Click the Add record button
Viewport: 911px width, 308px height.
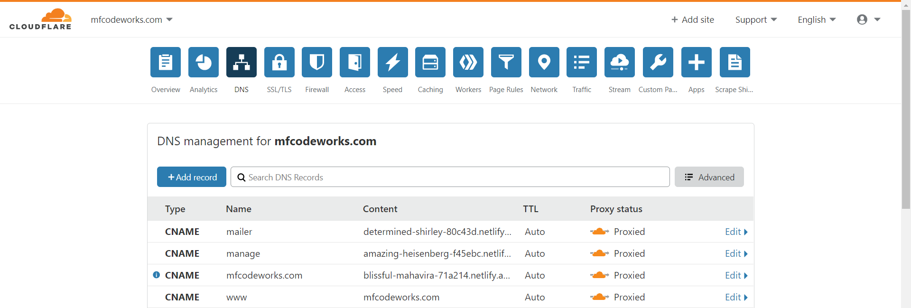pos(192,177)
